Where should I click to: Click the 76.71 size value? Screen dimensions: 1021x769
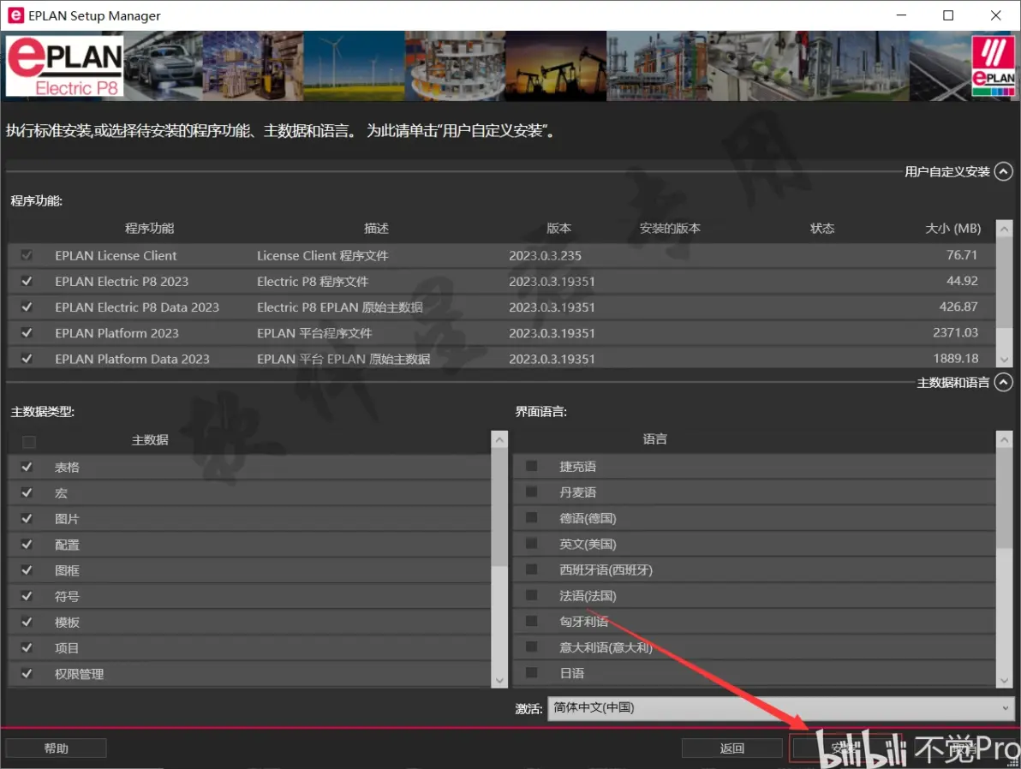962,255
